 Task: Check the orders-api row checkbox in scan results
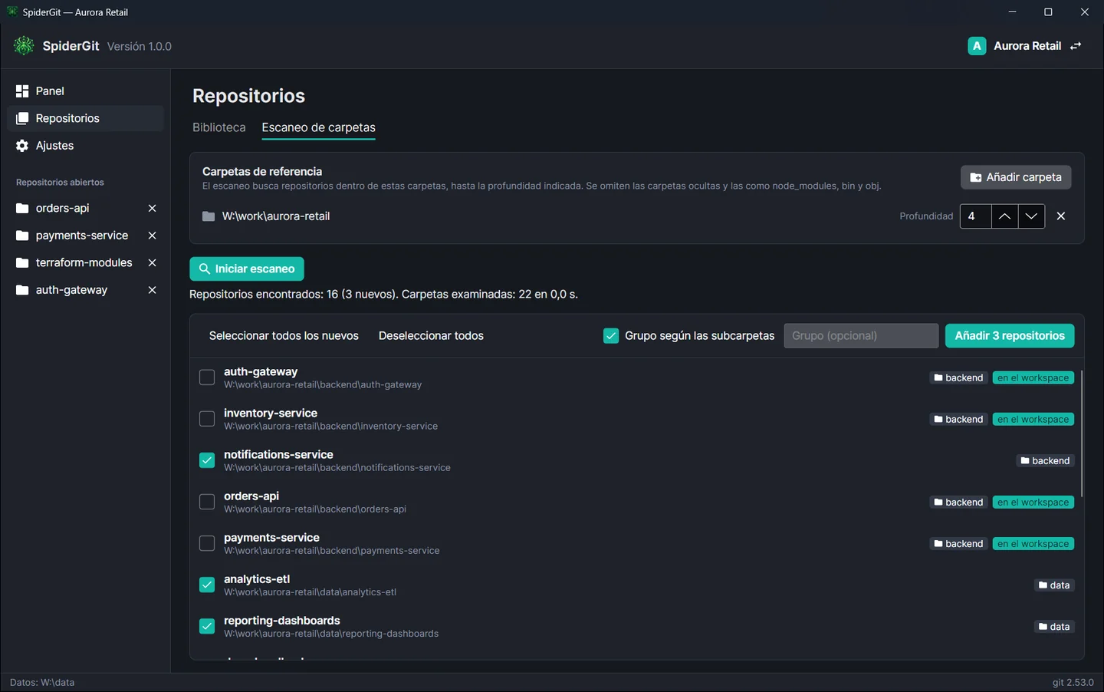coord(207,502)
